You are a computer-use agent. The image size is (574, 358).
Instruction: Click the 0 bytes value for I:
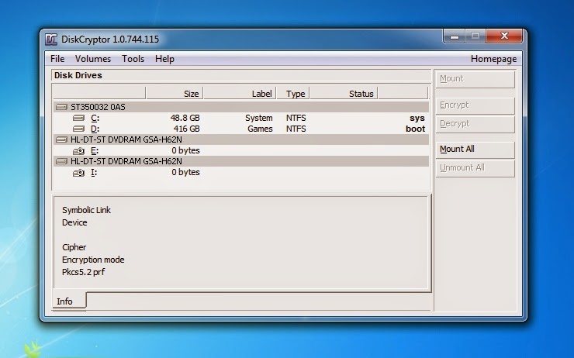pos(185,172)
